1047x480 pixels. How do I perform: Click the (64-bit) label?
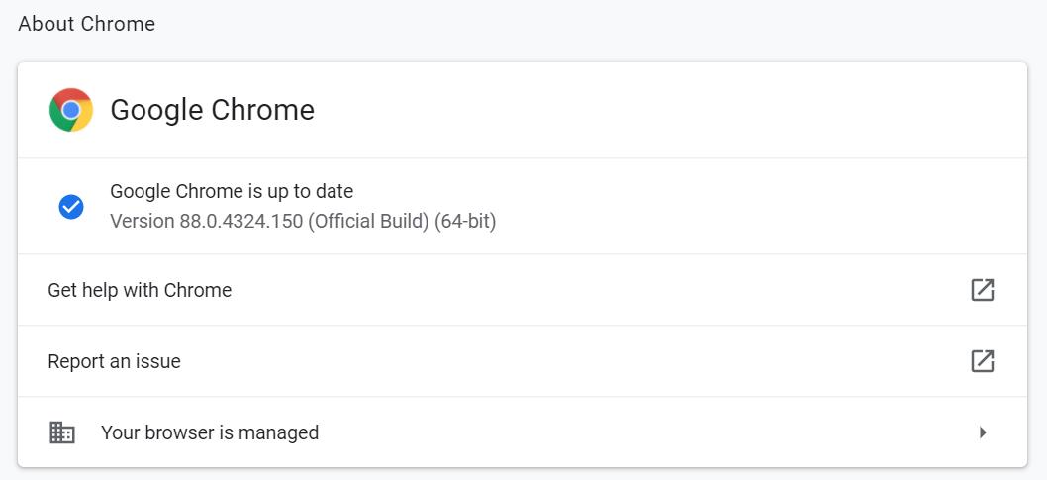point(465,221)
